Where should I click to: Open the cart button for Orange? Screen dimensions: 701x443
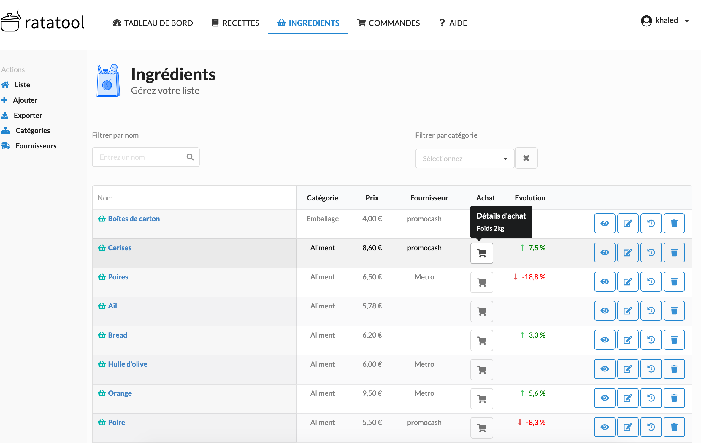(481, 399)
